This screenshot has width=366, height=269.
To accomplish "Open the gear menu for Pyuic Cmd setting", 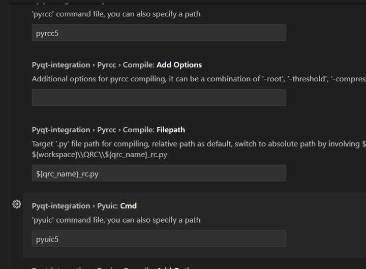I will click(17, 204).
